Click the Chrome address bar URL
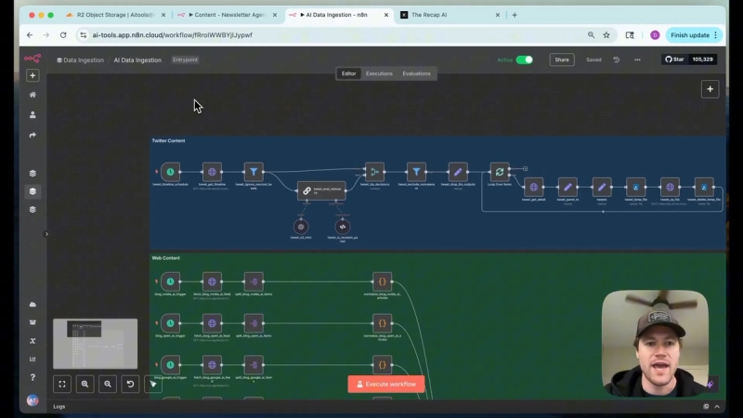 [x=173, y=35]
